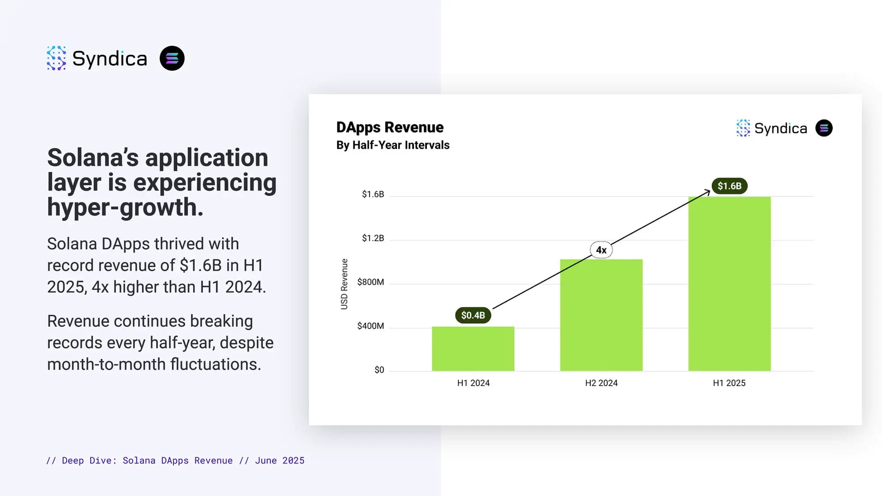The height and width of the screenshot is (496, 882).
Task: Click the Solana circle logo beside Syndica
Action: pyautogui.click(x=172, y=58)
